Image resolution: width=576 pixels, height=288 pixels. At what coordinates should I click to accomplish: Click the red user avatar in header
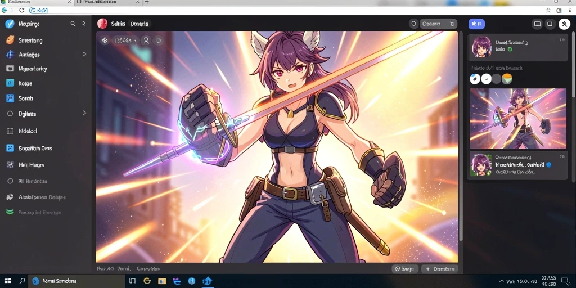point(102,24)
